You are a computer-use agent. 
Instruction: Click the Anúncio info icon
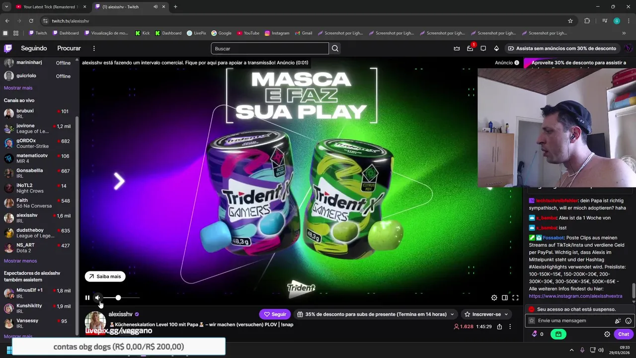click(x=517, y=63)
